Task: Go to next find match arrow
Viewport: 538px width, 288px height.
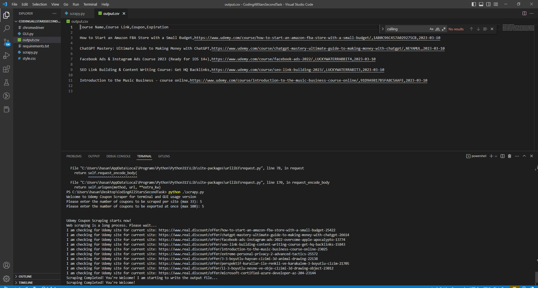Action: 478,29
